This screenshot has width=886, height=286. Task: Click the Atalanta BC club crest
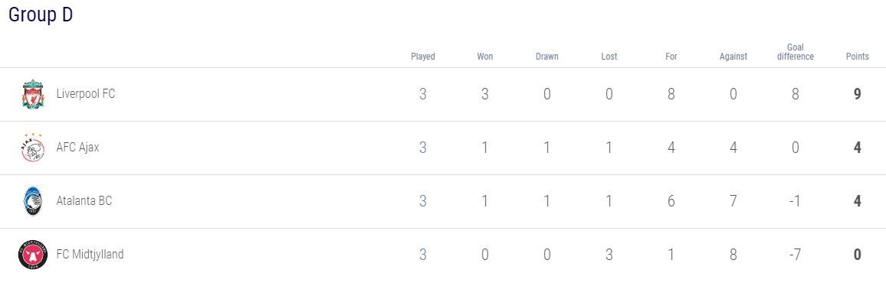point(33,201)
